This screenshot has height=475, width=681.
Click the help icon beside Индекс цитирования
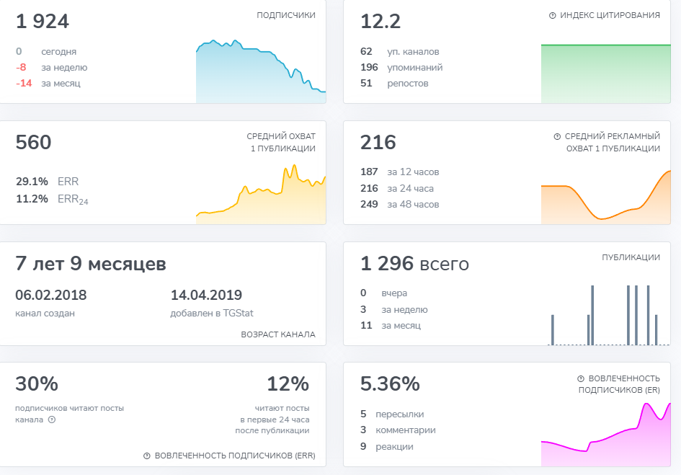tap(552, 16)
